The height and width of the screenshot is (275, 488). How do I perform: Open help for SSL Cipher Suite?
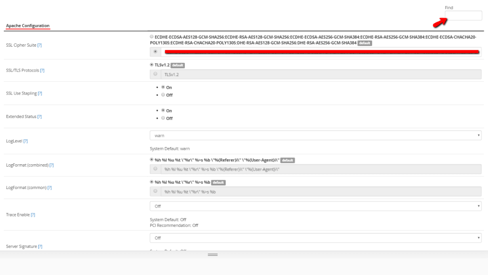tap(40, 45)
